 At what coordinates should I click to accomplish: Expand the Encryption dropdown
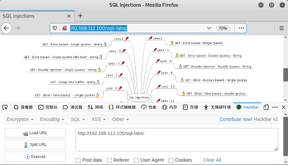[20, 119]
